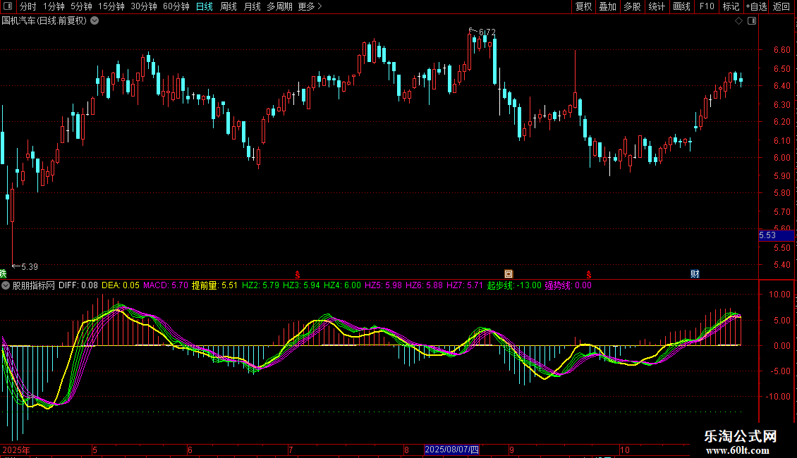797x458 pixels.
Task: Switch to the 分时 intraday tab
Action: [x=28, y=6]
